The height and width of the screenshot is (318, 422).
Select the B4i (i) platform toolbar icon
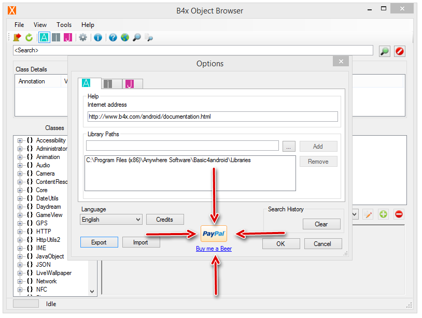(x=56, y=37)
